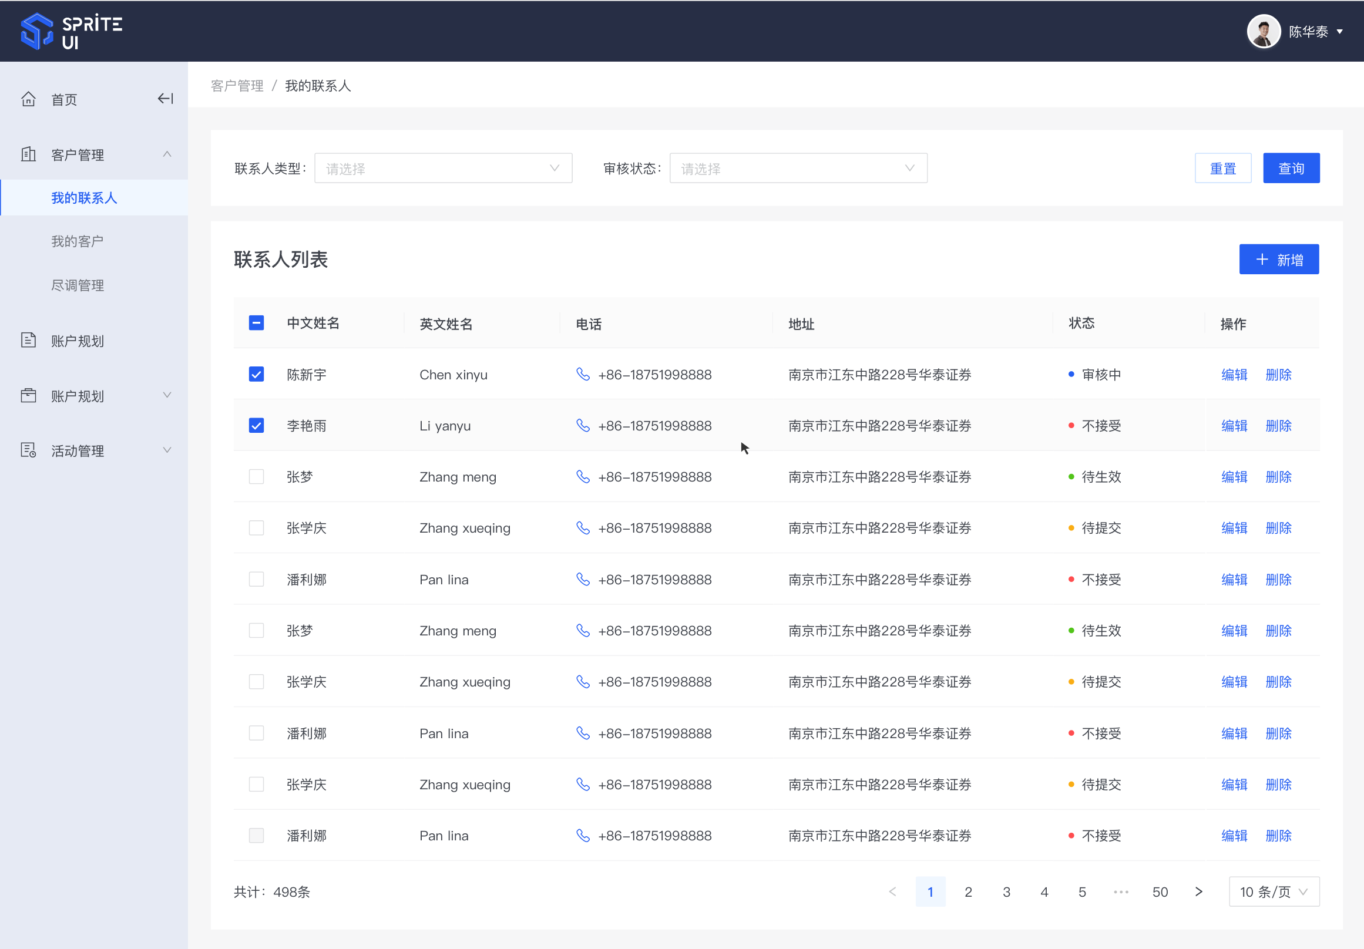Check the last row 潘利娜 checkbox
Viewport: 1364px width, 949px height.
256,835
